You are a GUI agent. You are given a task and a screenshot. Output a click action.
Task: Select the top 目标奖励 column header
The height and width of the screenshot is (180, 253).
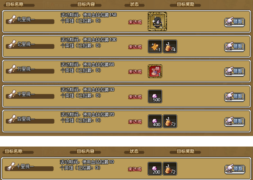click(186, 4)
